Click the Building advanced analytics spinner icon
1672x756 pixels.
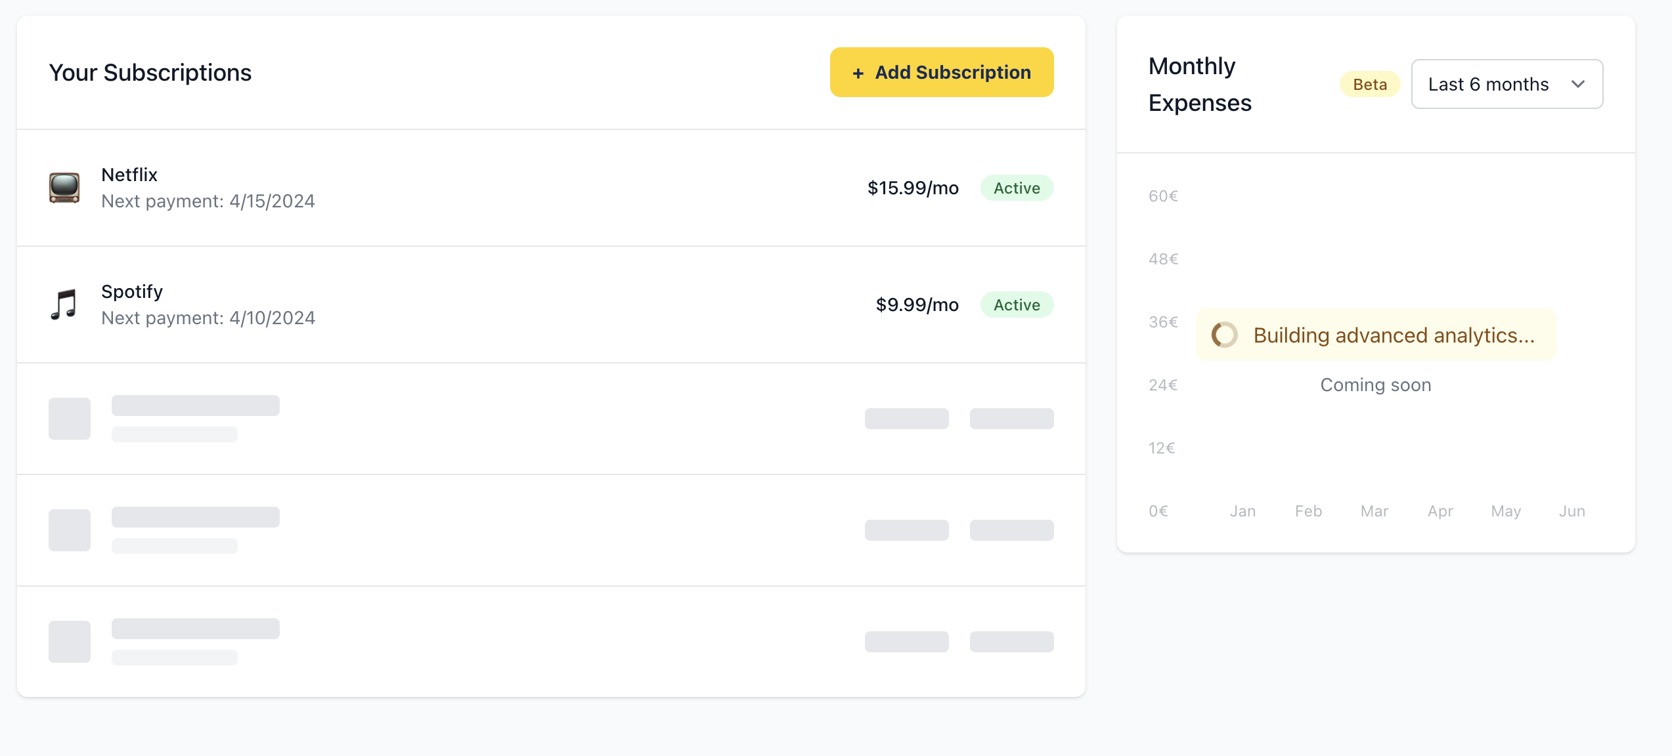1224,335
